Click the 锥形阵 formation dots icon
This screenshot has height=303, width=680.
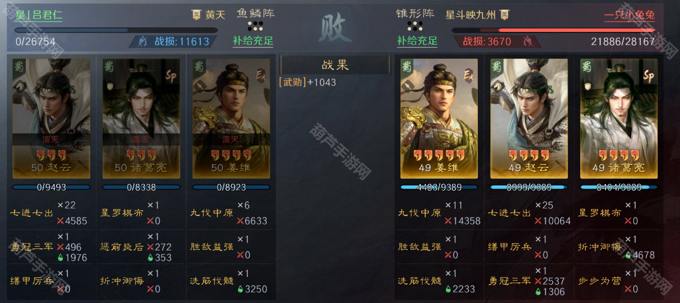click(415, 27)
